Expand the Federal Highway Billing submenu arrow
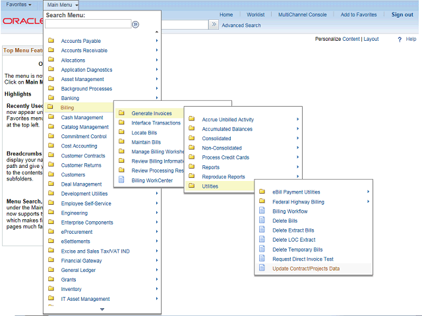422x316 pixels. coord(368,202)
